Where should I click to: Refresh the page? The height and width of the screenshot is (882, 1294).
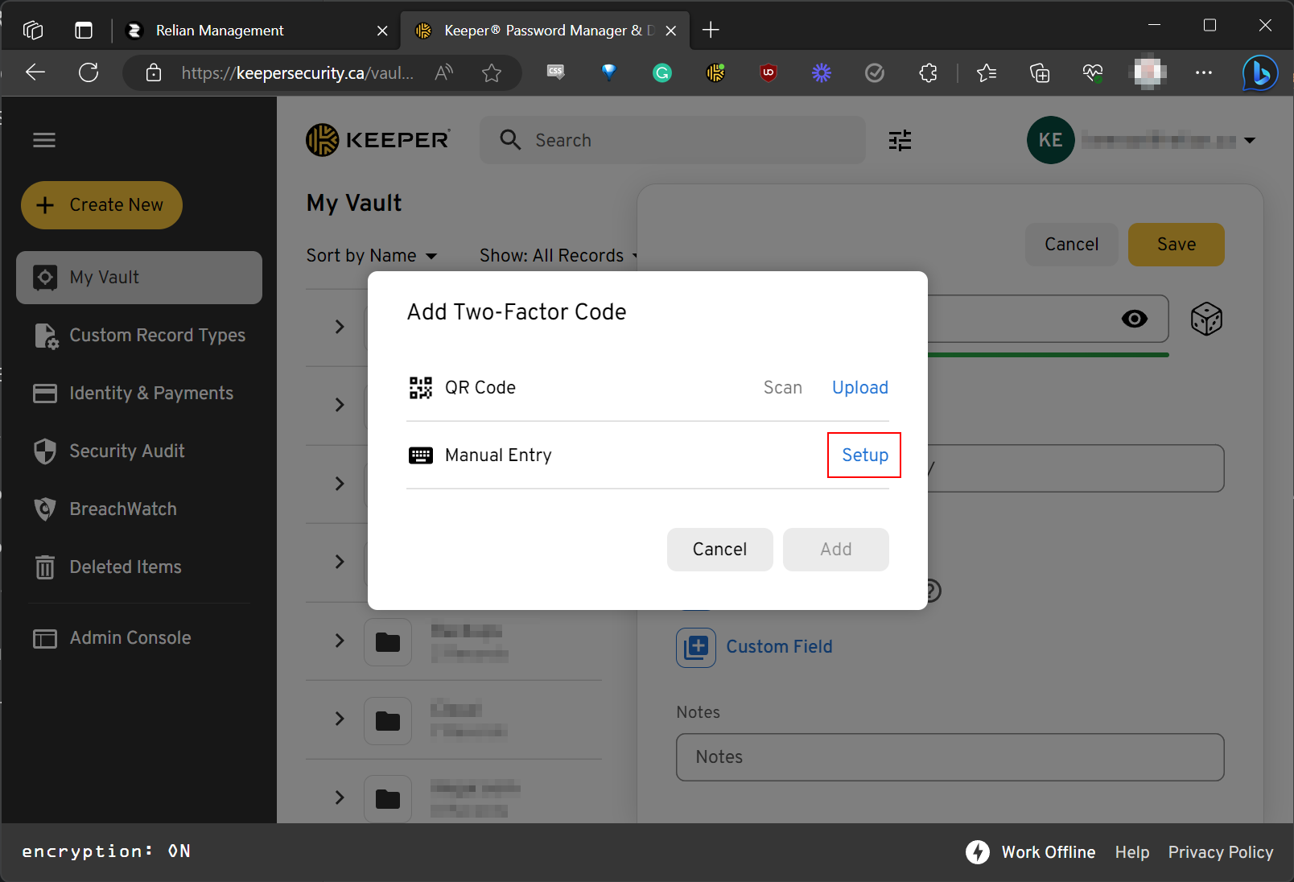coord(89,73)
